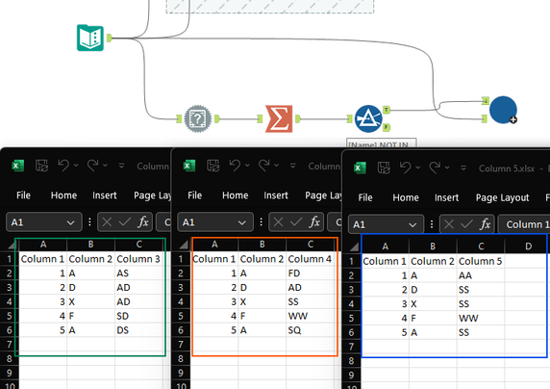Expand the Name Box dropdown in Column 5.xlsx window
550x389 pixels.
coord(412,225)
